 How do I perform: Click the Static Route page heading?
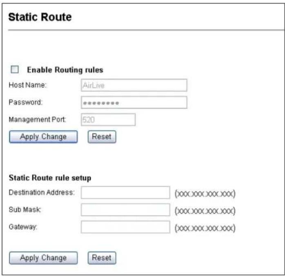click(x=40, y=17)
